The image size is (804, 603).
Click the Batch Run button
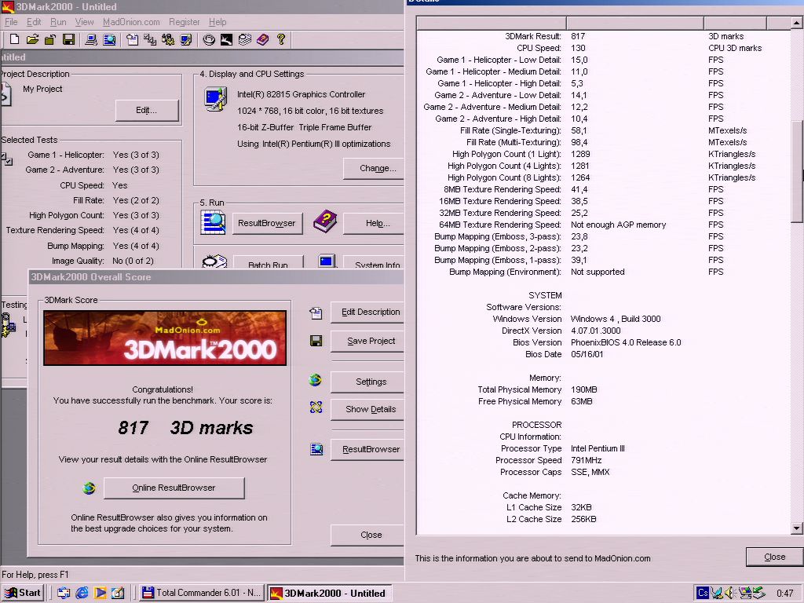pos(268,262)
